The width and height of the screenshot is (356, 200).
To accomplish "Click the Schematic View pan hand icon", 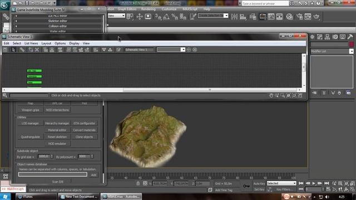I will coord(271,96).
